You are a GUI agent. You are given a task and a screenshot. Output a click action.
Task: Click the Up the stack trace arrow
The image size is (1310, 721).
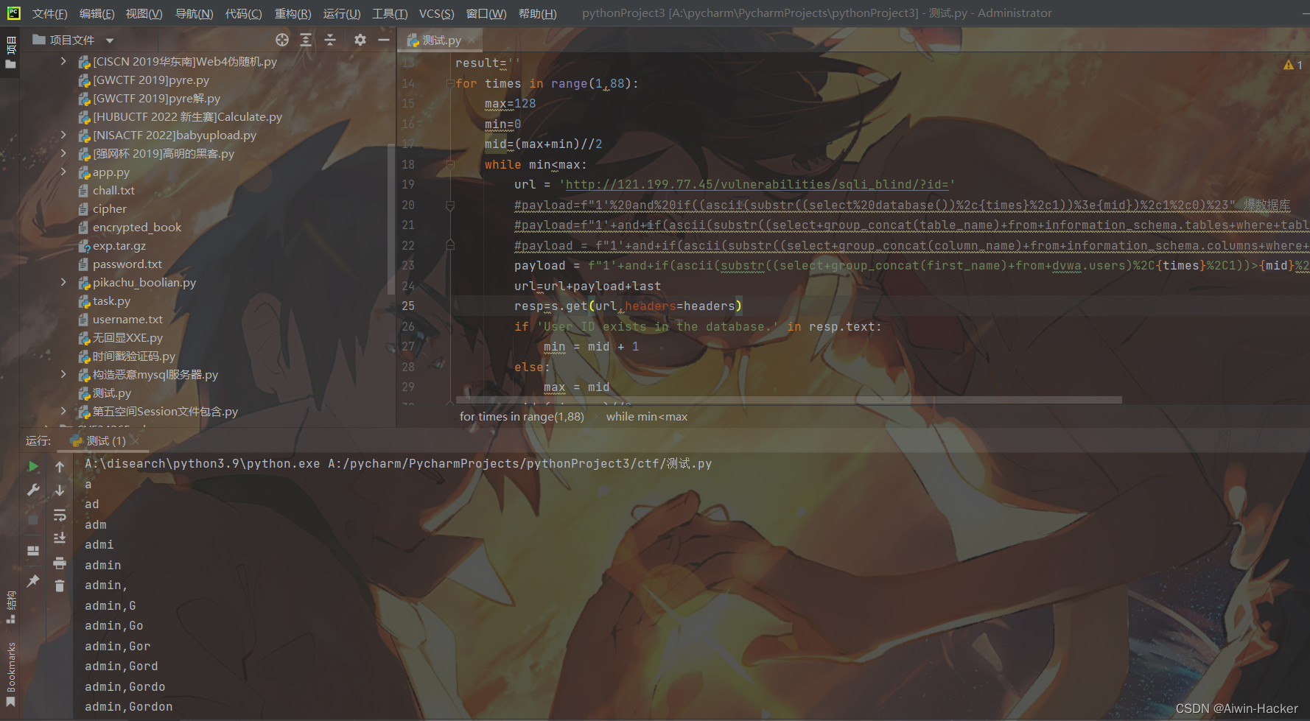[x=60, y=466]
